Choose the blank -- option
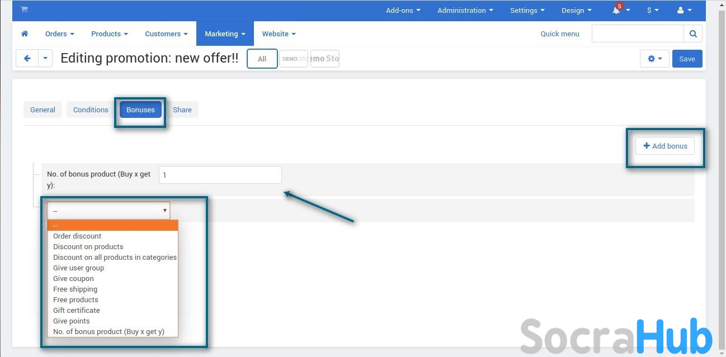This screenshot has width=726, height=357. [x=112, y=225]
